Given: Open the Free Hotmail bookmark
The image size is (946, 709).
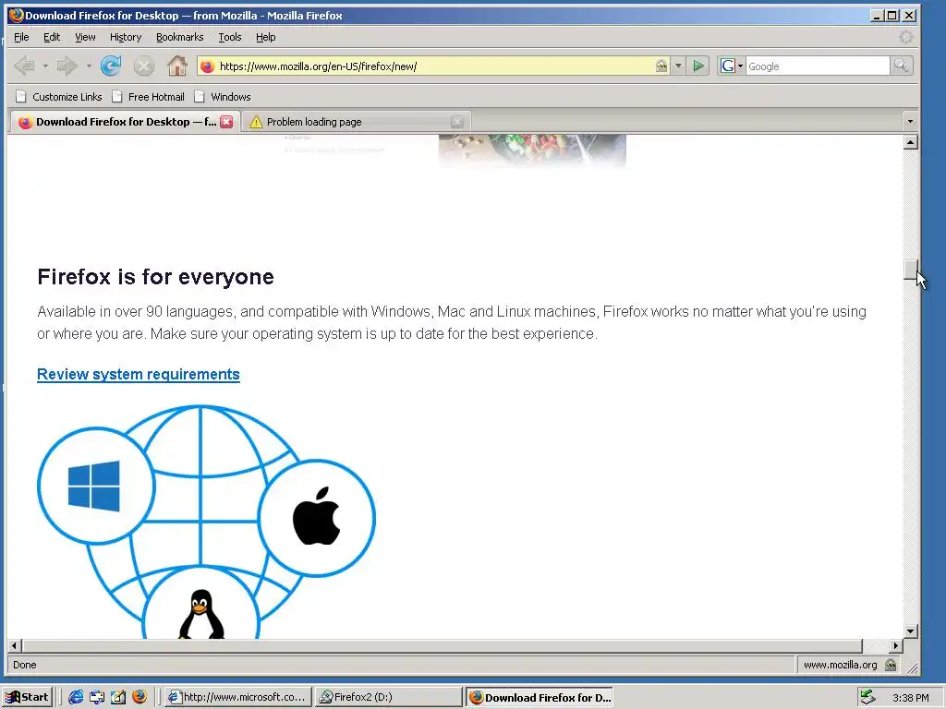Looking at the screenshot, I should click(148, 97).
